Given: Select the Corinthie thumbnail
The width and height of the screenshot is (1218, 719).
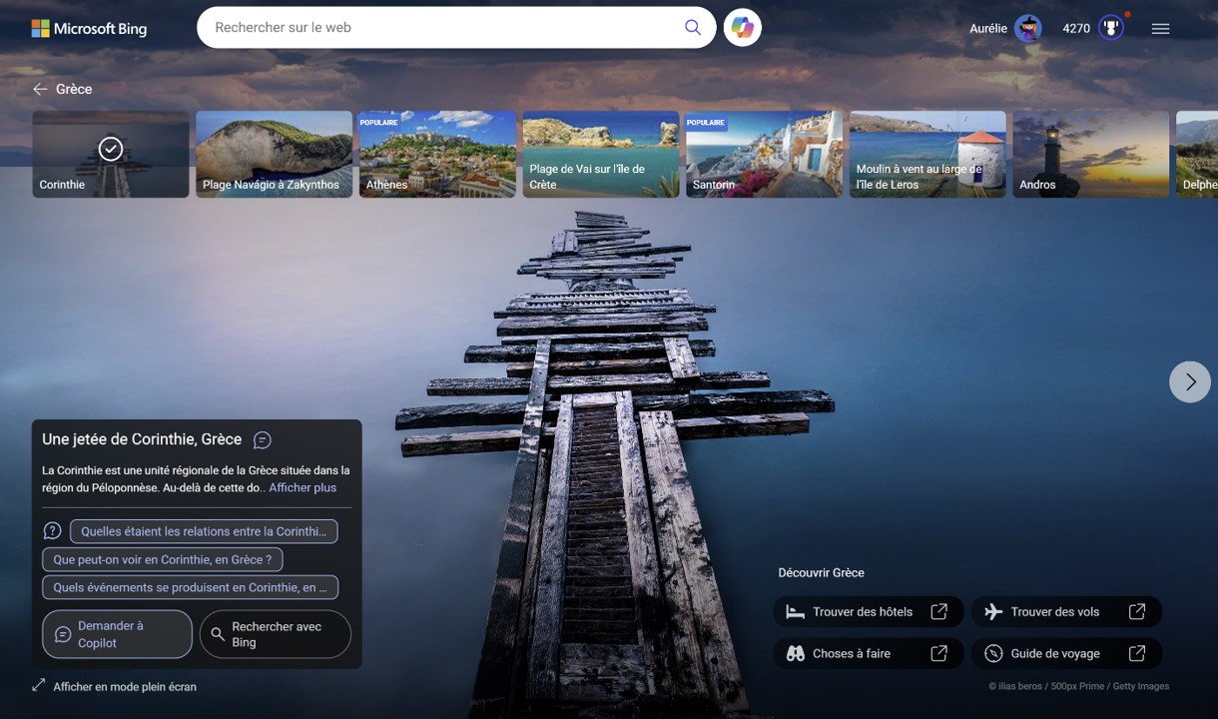Looking at the screenshot, I should (x=111, y=154).
